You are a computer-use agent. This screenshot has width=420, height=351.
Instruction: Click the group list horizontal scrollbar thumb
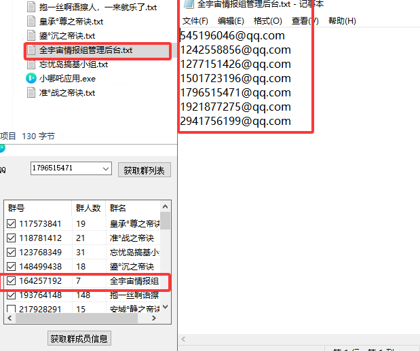point(77,318)
